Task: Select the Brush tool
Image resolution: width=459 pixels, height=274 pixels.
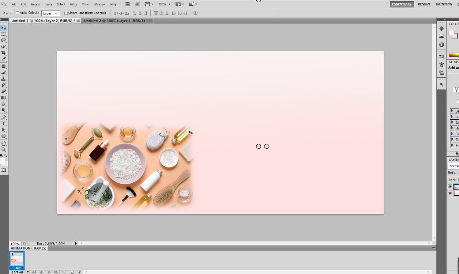Action: click(x=4, y=73)
